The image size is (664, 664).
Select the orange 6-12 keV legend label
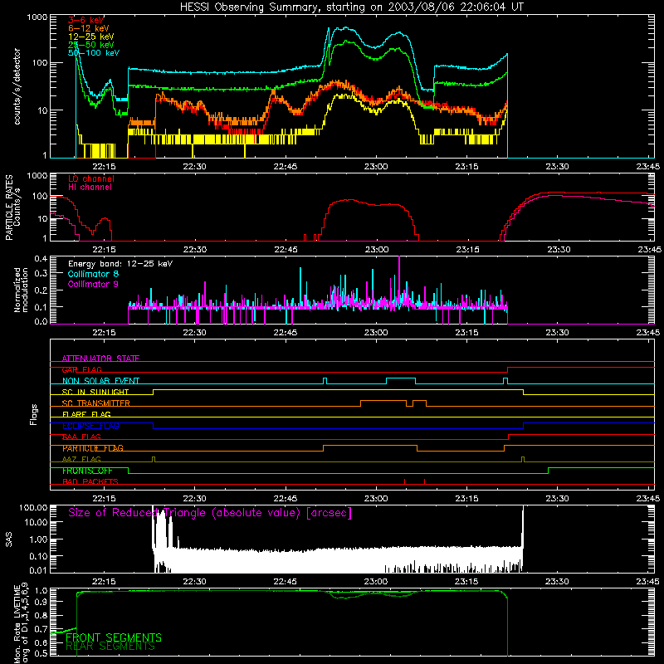tap(88, 28)
